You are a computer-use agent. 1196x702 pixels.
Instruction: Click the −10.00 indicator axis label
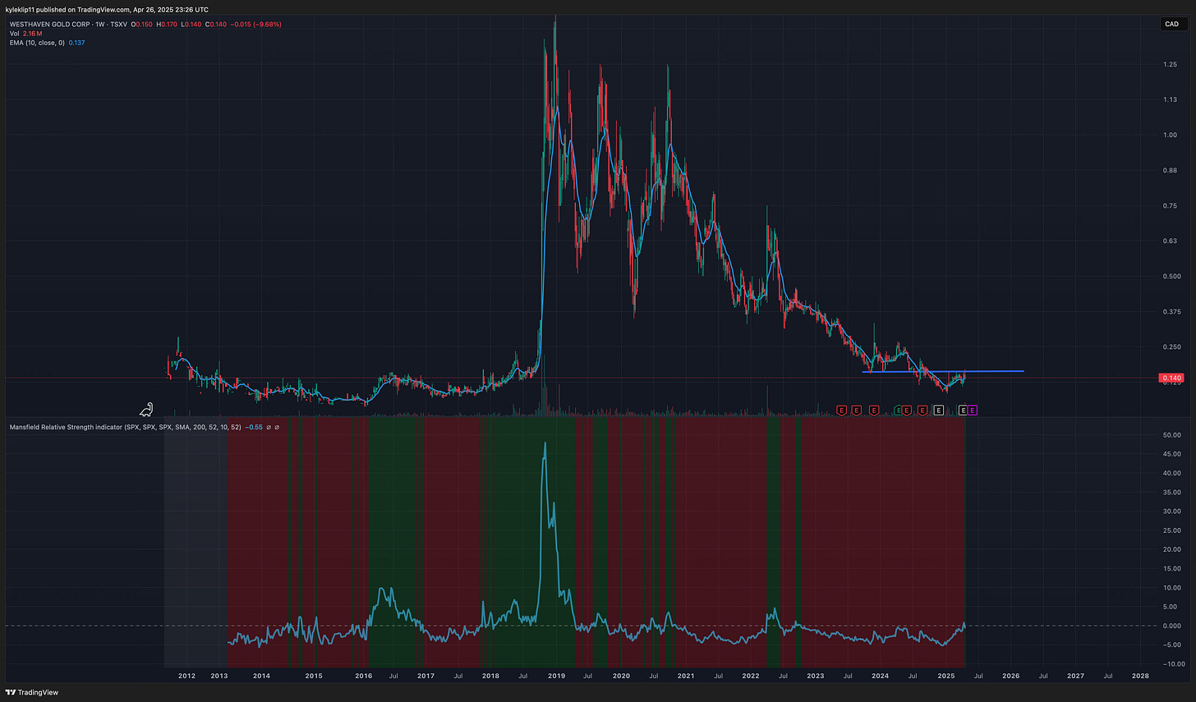pos(1172,663)
